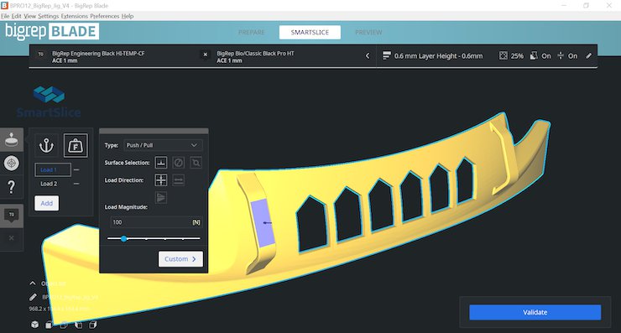Collapse the Object list chevron

[x=33, y=284]
